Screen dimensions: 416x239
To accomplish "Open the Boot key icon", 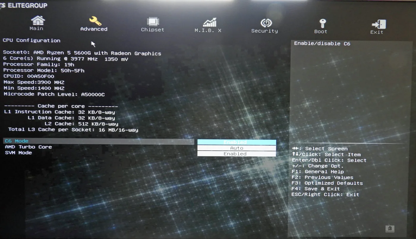I will (x=322, y=23).
